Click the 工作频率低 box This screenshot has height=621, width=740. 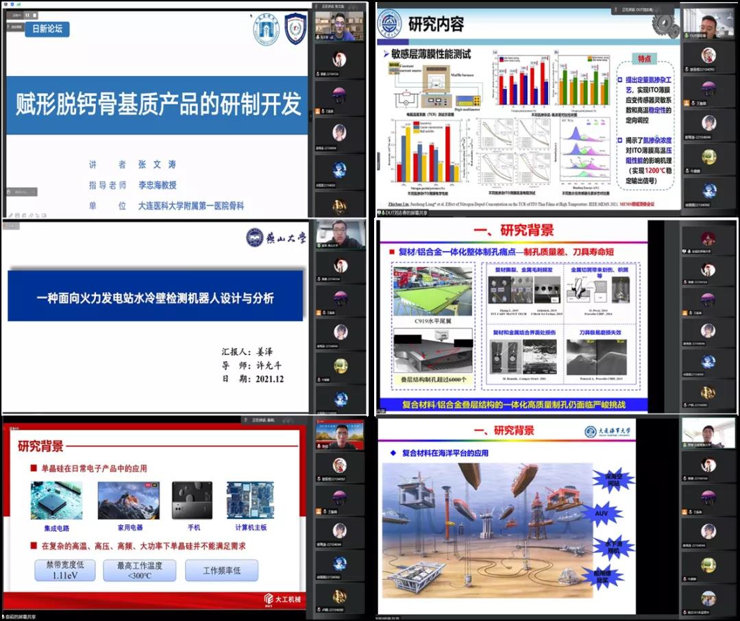[222, 570]
